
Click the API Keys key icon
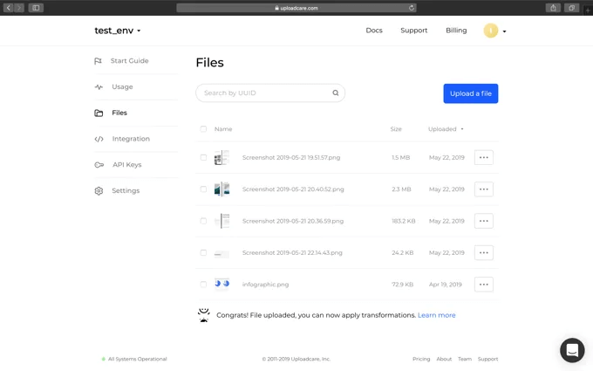click(99, 165)
